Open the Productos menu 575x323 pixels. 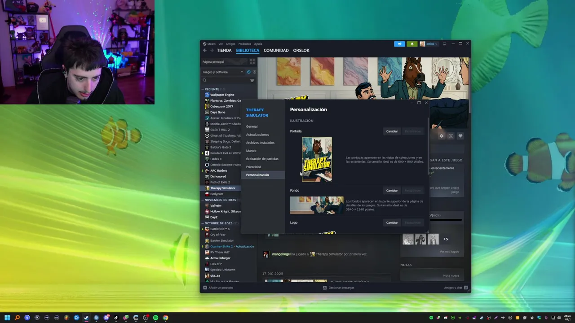[244, 44]
